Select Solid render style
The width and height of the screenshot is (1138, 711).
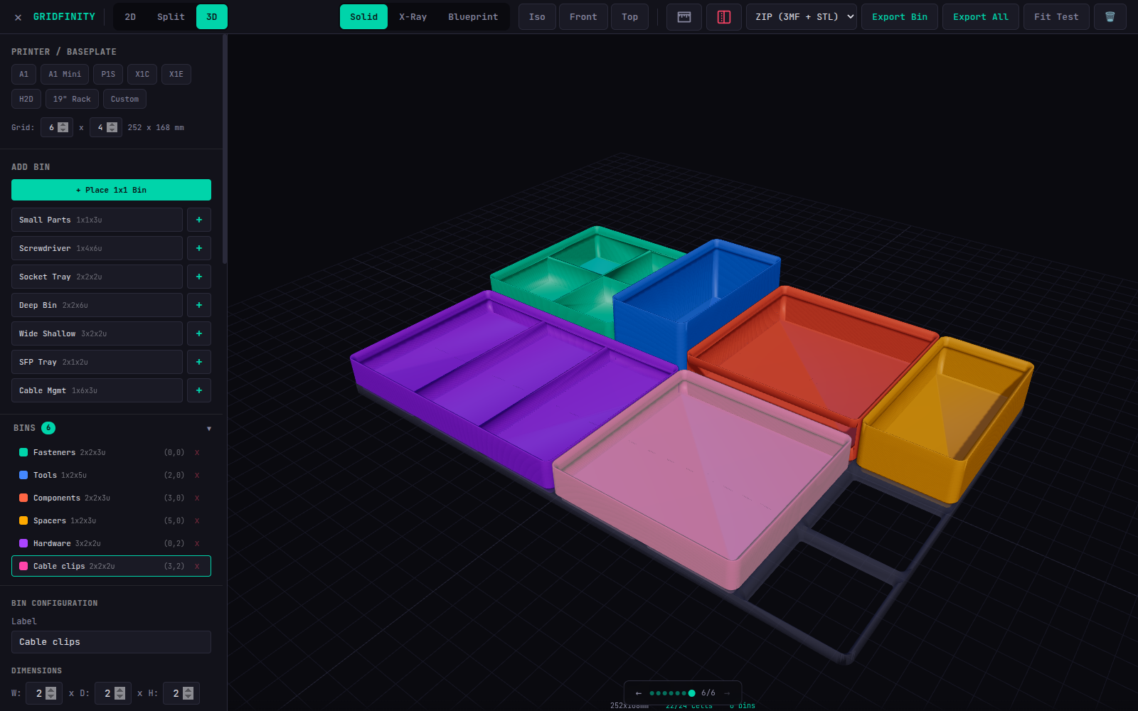[363, 17]
